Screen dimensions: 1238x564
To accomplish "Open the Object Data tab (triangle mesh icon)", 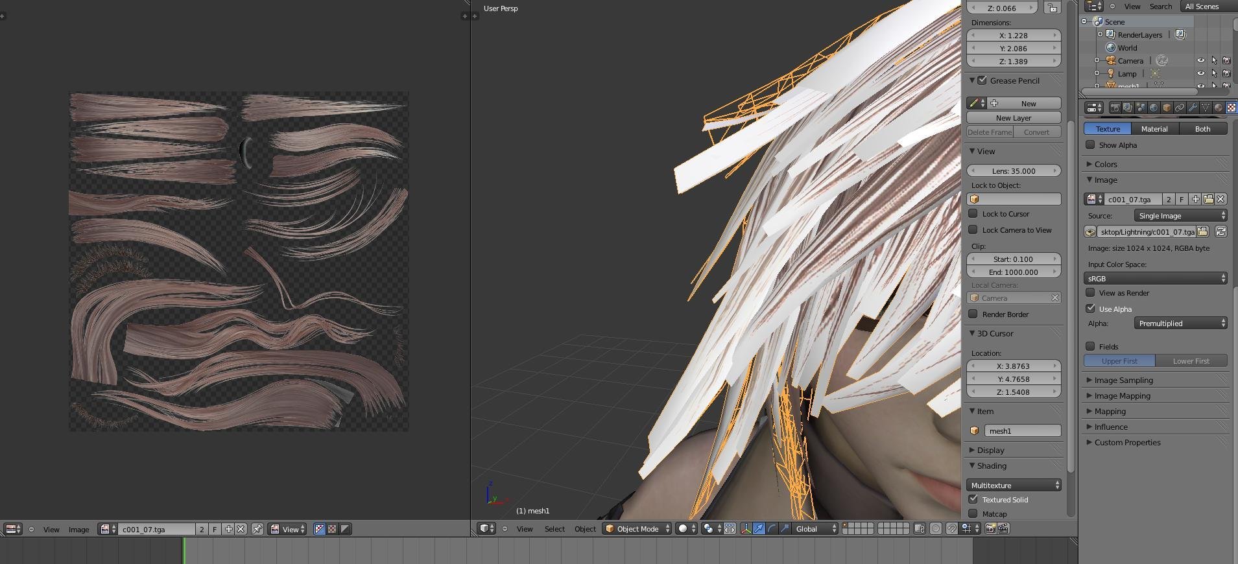I will pos(1206,108).
